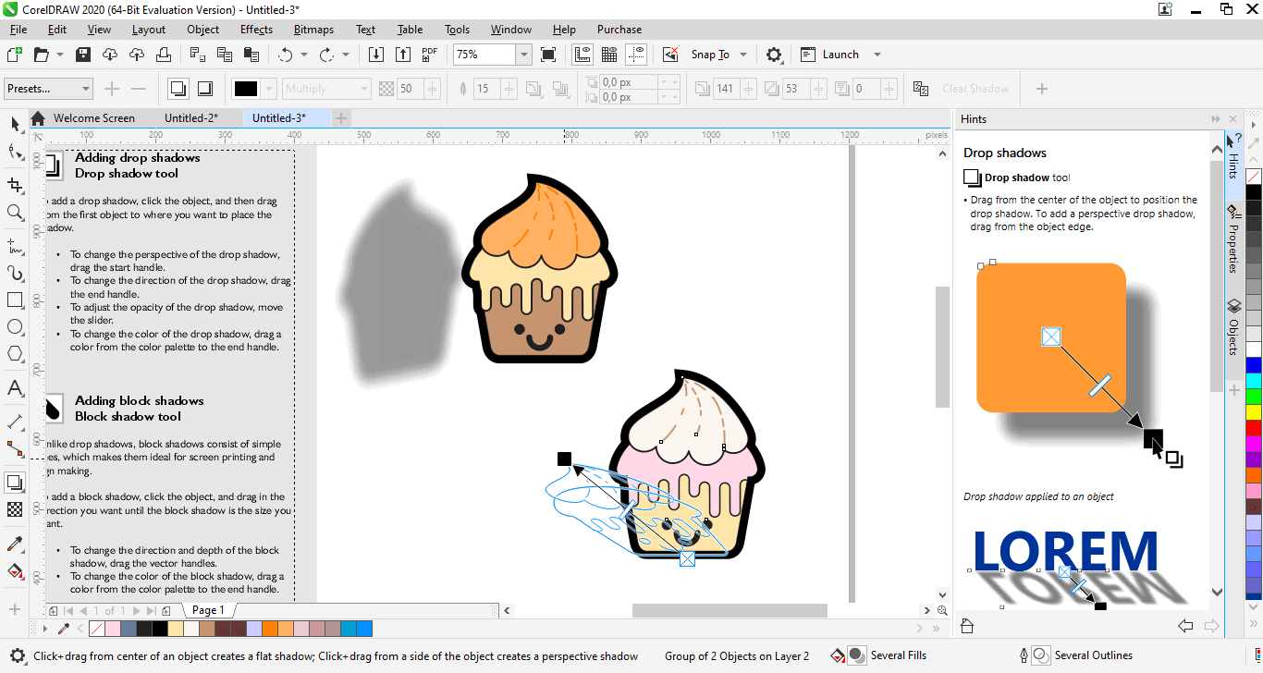Select the Text tool
1263x673 pixels.
tap(15, 387)
